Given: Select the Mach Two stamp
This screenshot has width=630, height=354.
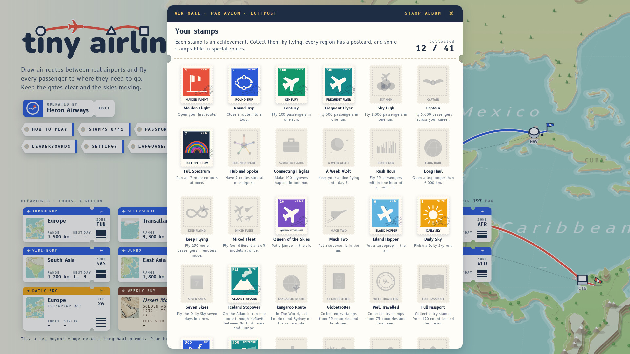Looking at the screenshot, I should 339,215.
